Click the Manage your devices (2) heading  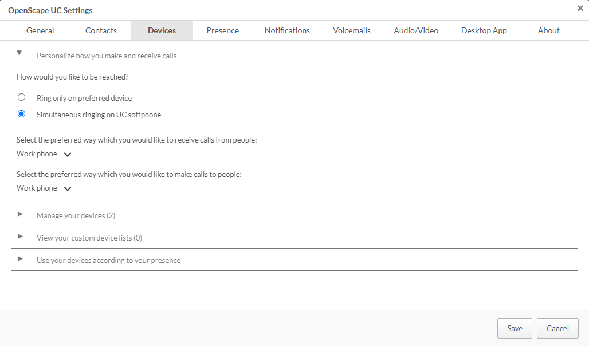(76, 215)
